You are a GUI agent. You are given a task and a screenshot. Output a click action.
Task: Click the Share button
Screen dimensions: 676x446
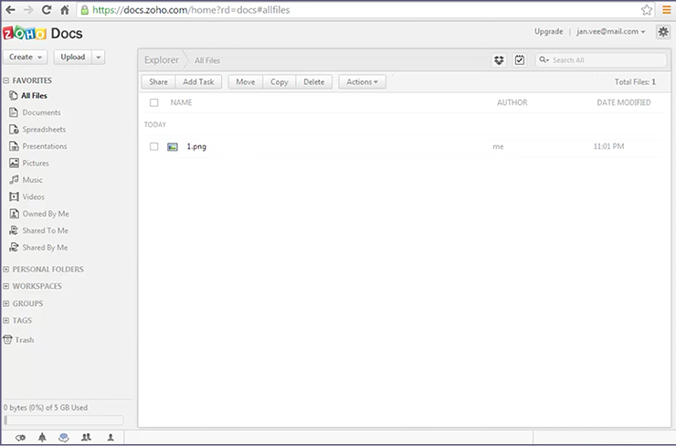(158, 82)
